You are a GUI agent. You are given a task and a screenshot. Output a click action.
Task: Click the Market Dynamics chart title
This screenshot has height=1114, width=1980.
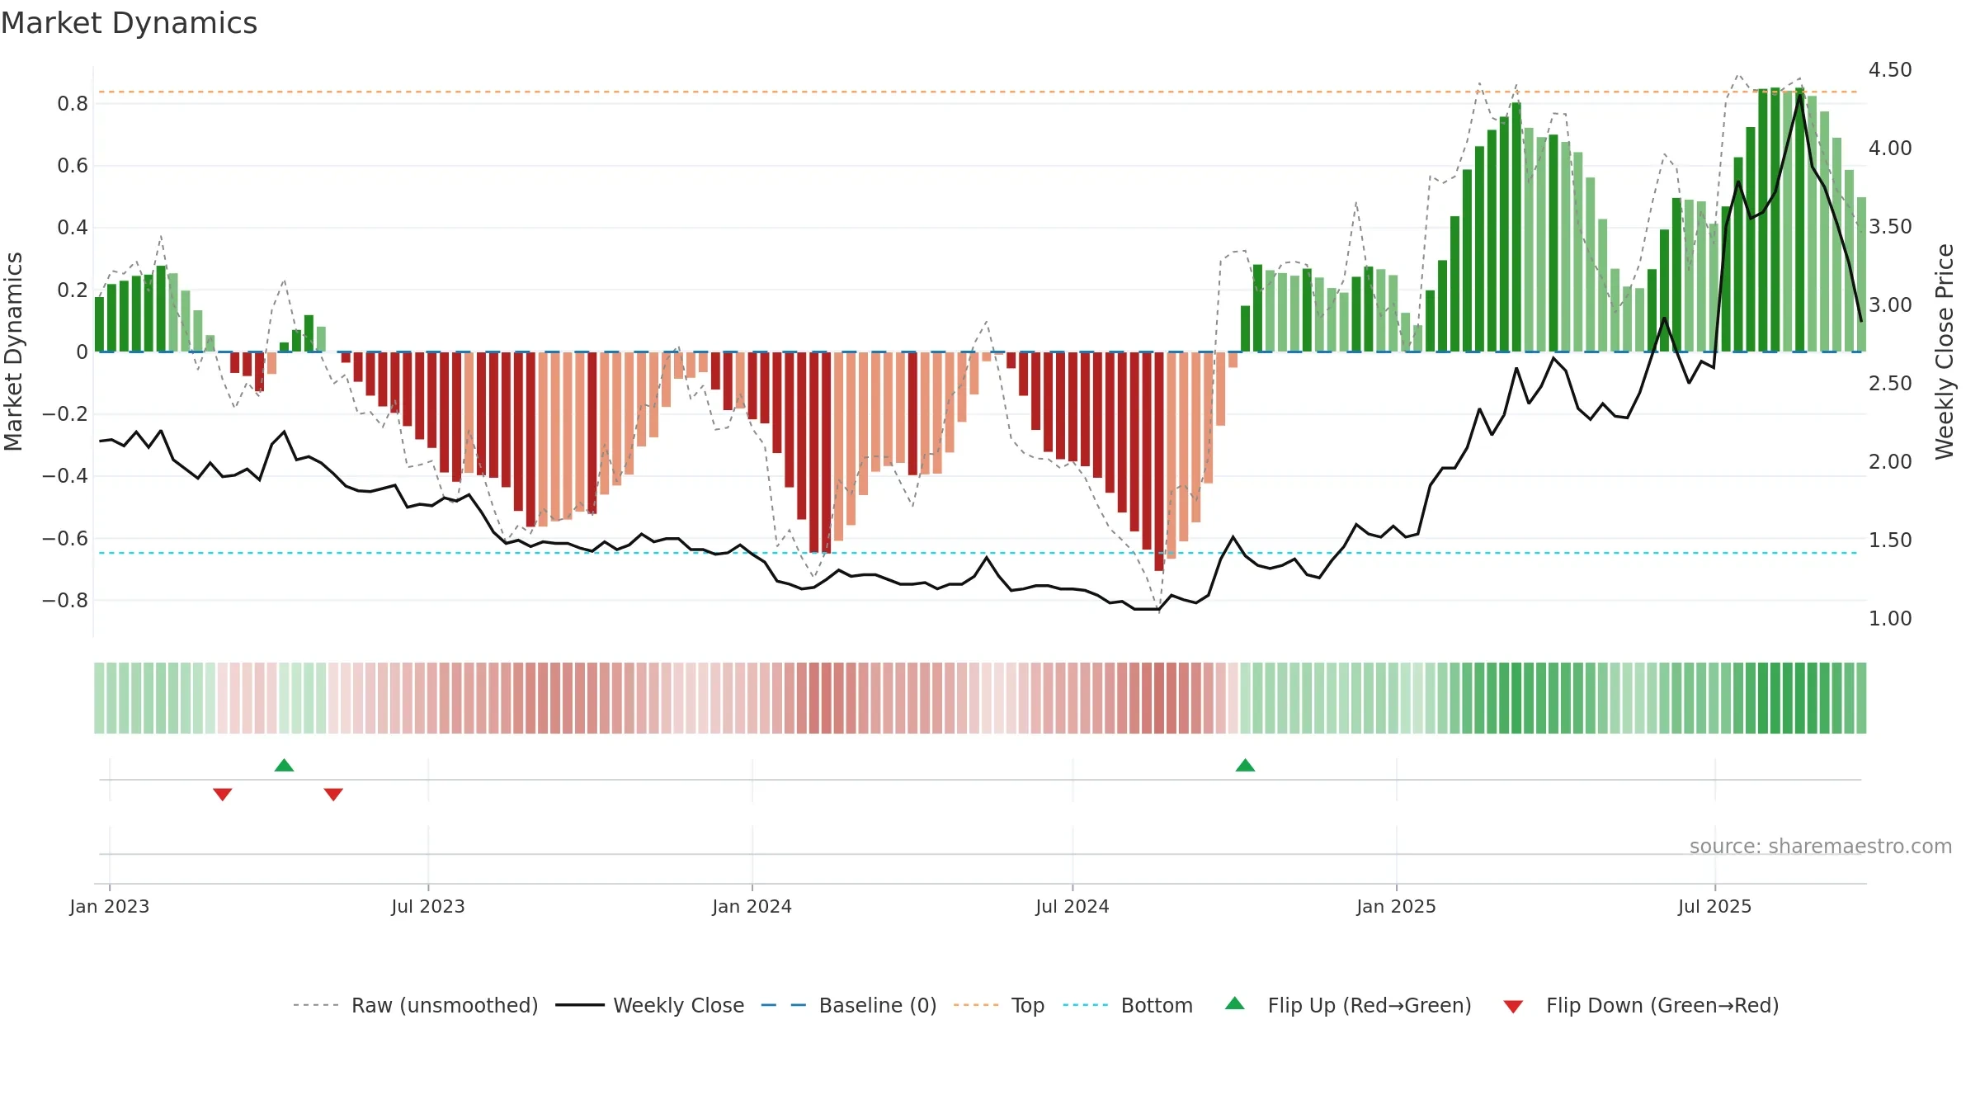[x=130, y=23]
